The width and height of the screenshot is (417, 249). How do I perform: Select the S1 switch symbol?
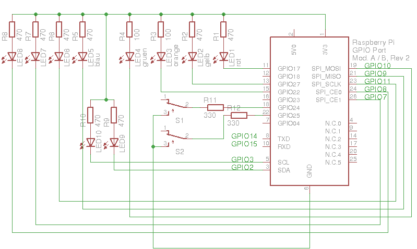[x=175, y=105]
